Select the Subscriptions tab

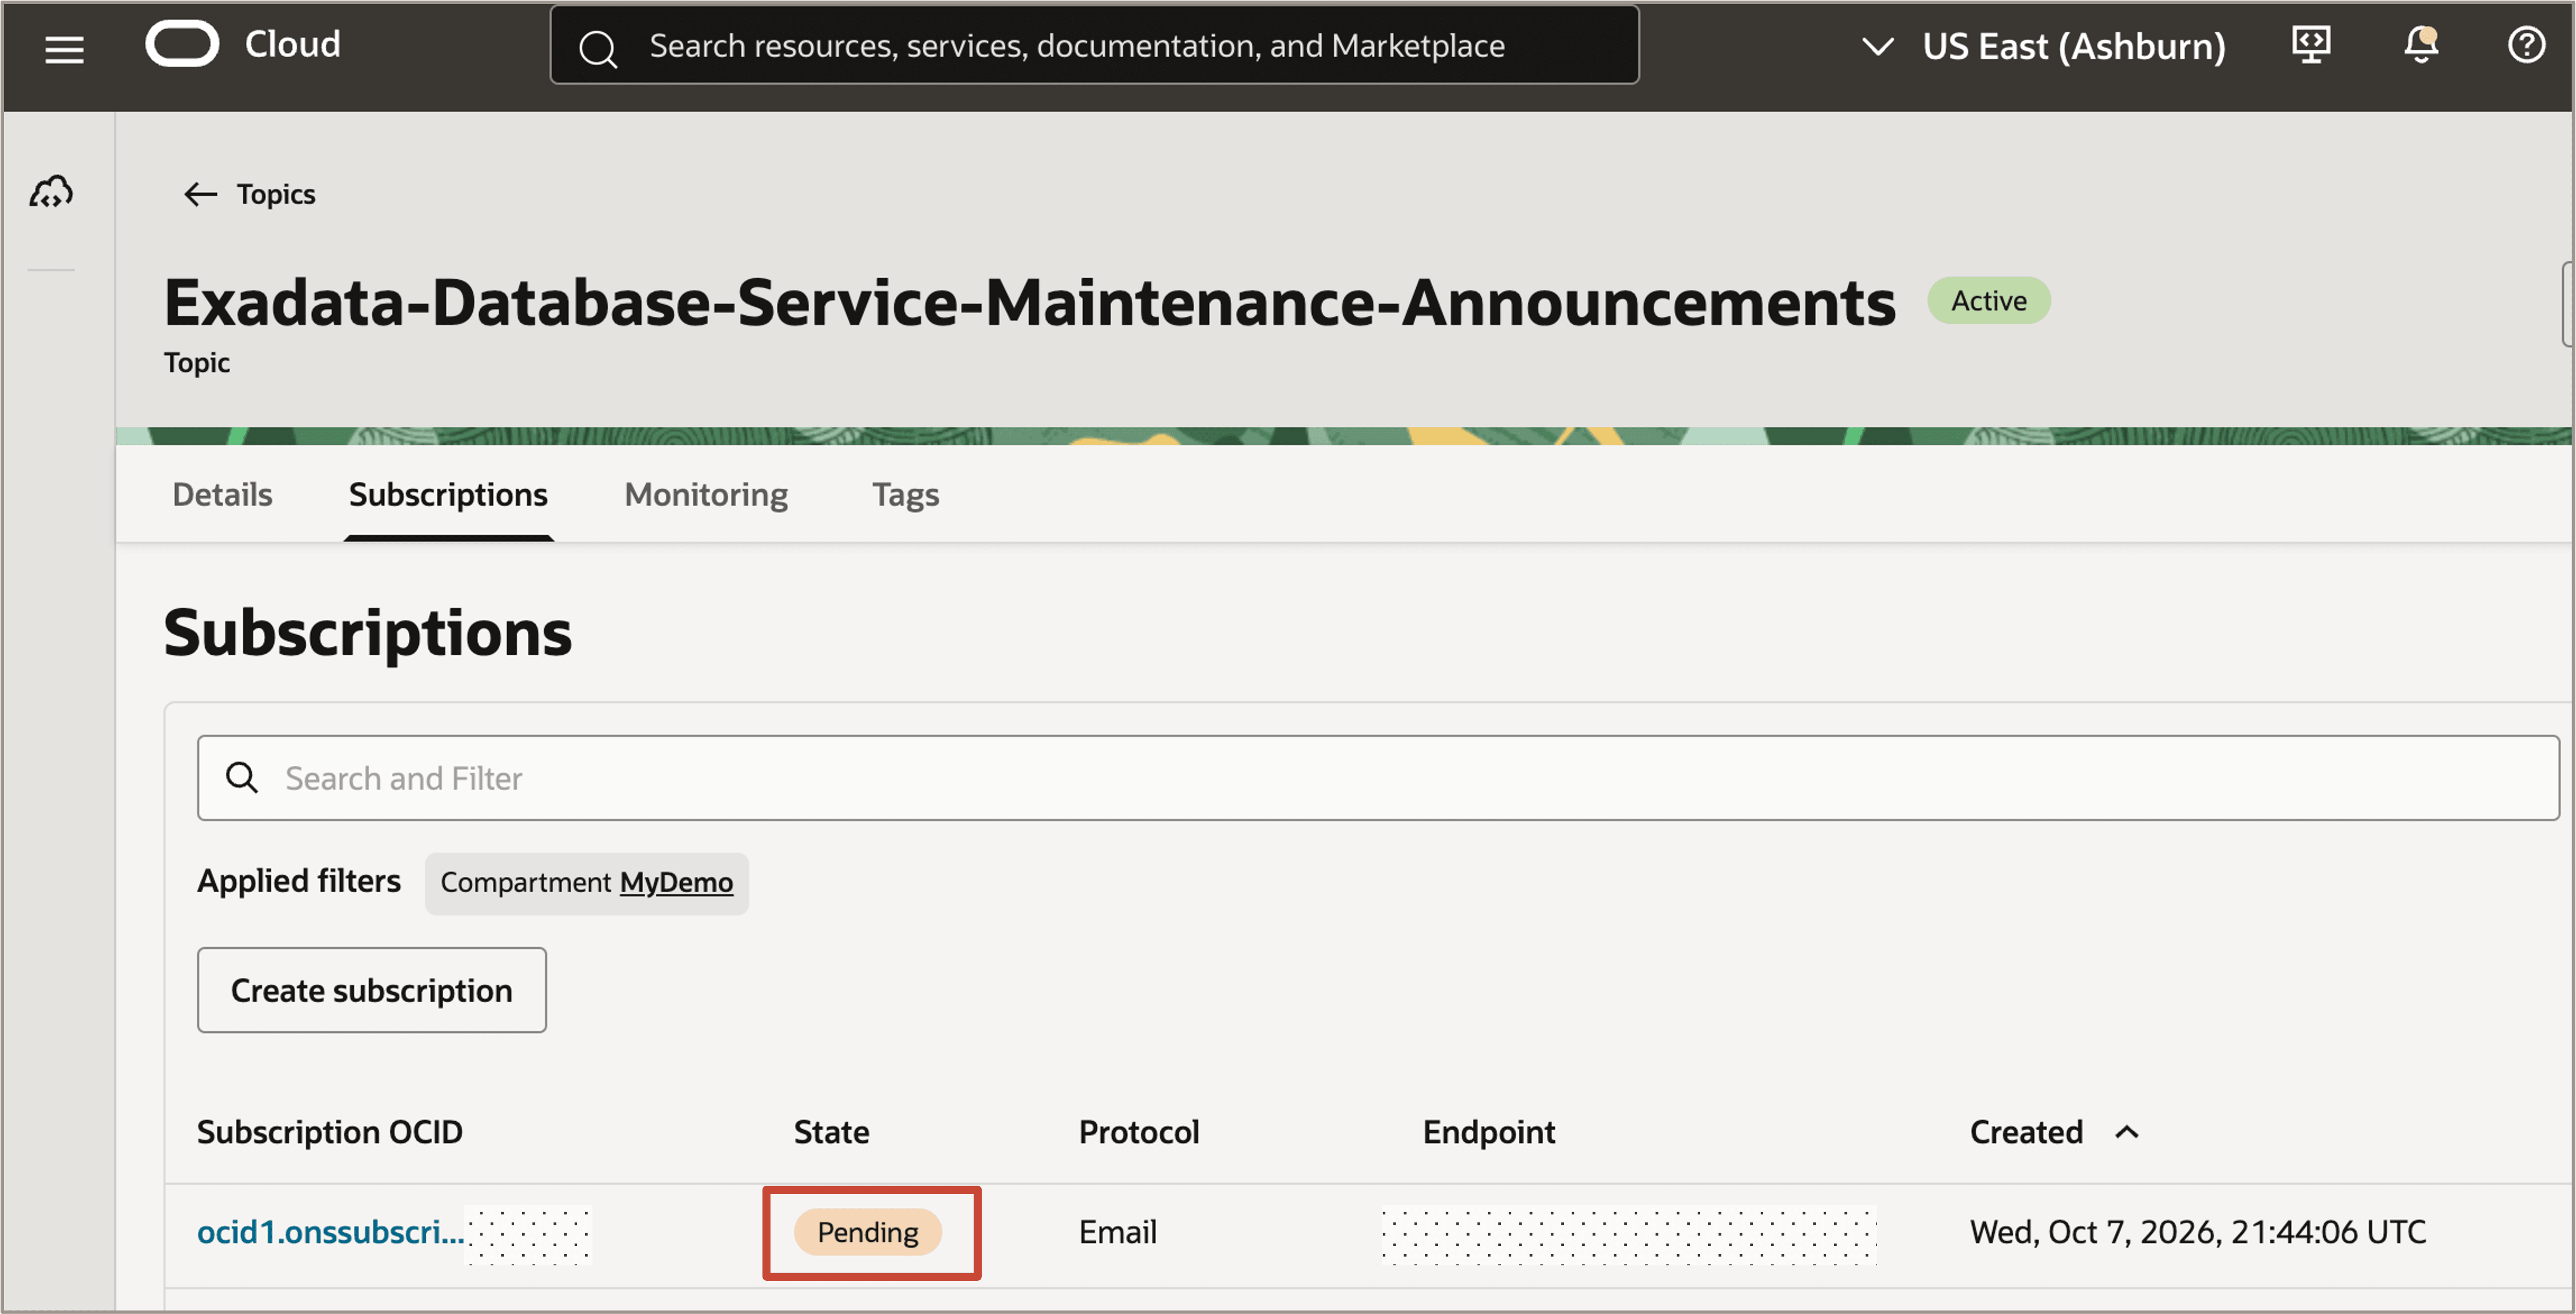pyautogui.click(x=448, y=494)
